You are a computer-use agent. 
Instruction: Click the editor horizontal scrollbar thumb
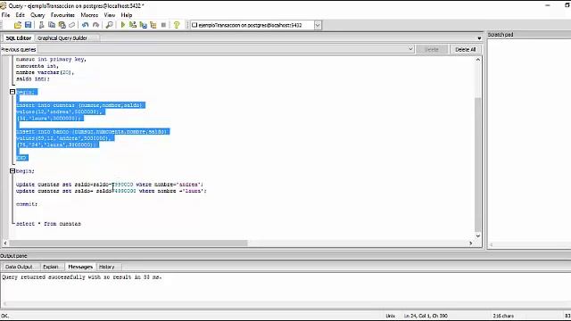click(128, 243)
